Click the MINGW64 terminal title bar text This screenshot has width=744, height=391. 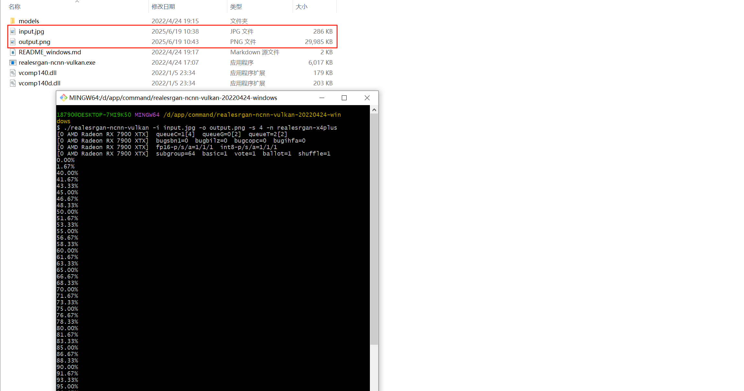point(173,98)
